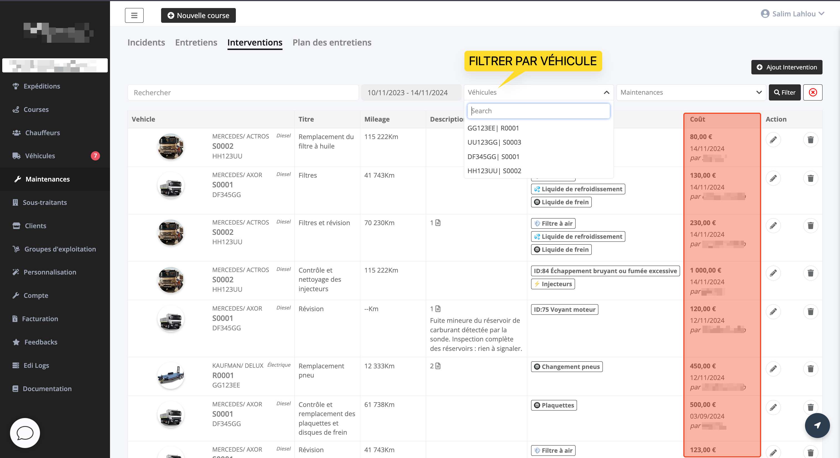Click the red clear-filter X icon
The width and height of the screenshot is (840, 458).
point(812,92)
